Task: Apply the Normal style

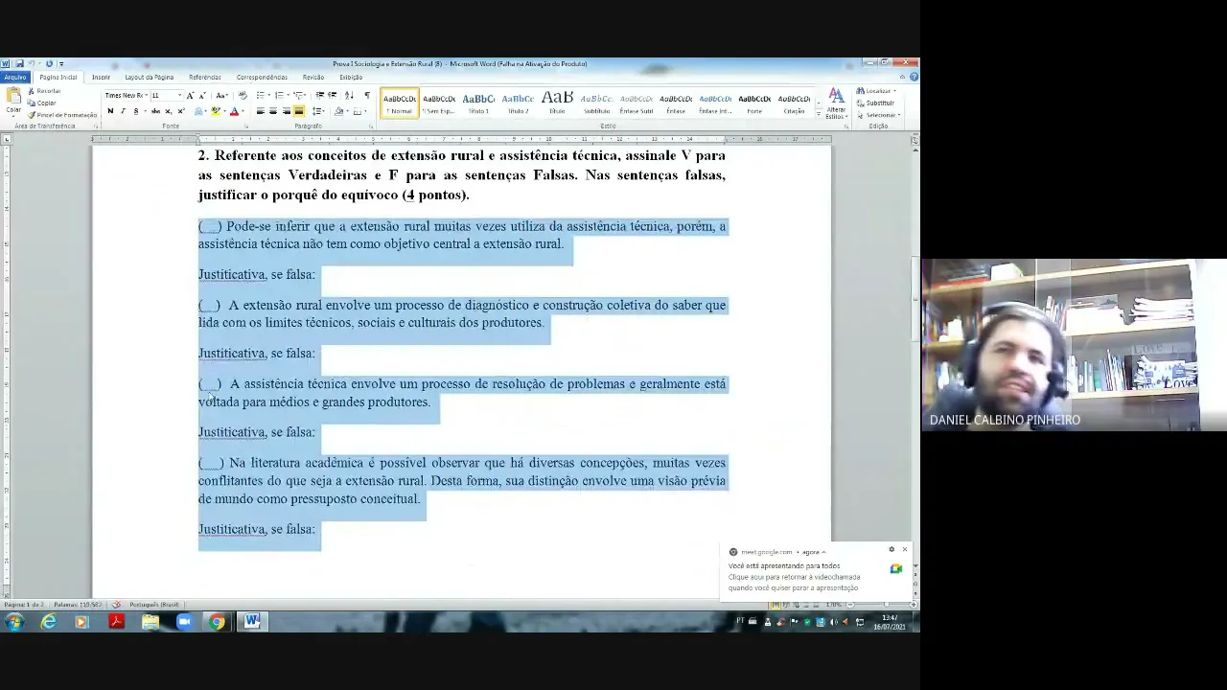Action: click(x=400, y=103)
